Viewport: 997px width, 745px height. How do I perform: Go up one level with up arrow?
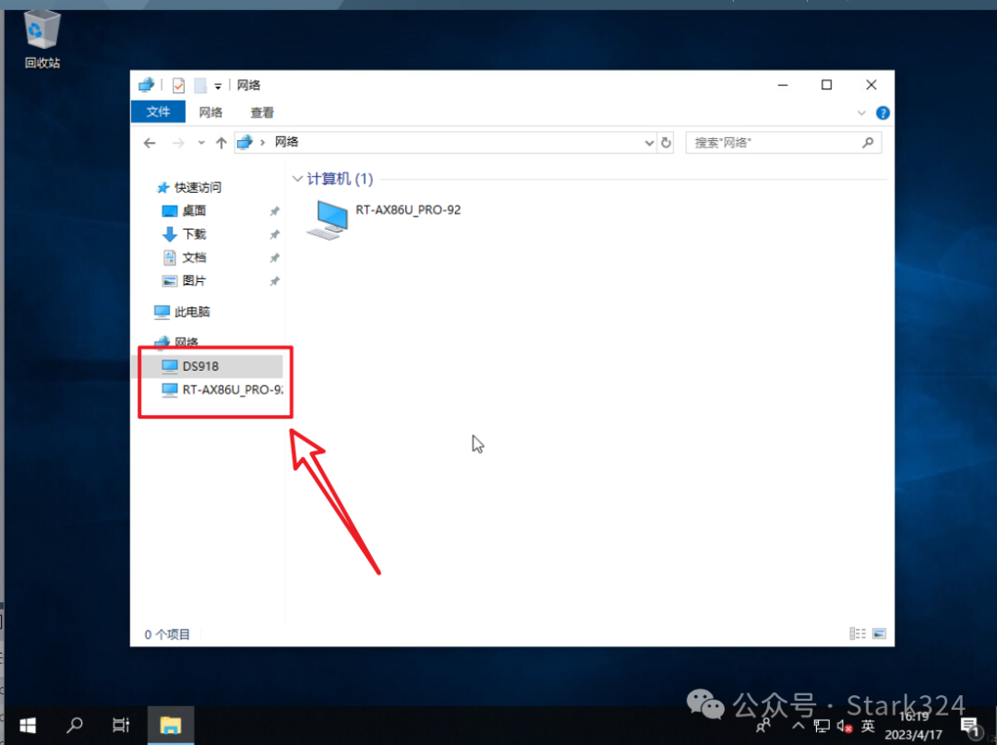click(222, 143)
